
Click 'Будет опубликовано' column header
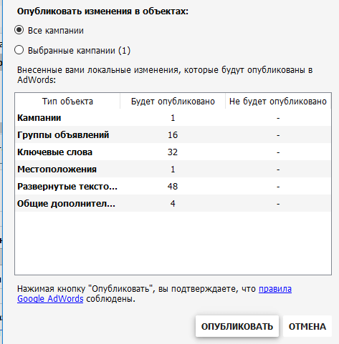coord(173,102)
